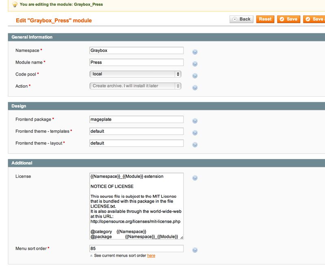Follow the 'here' menus sort order link
This screenshot has height=279, width=325.
tap(151, 255)
